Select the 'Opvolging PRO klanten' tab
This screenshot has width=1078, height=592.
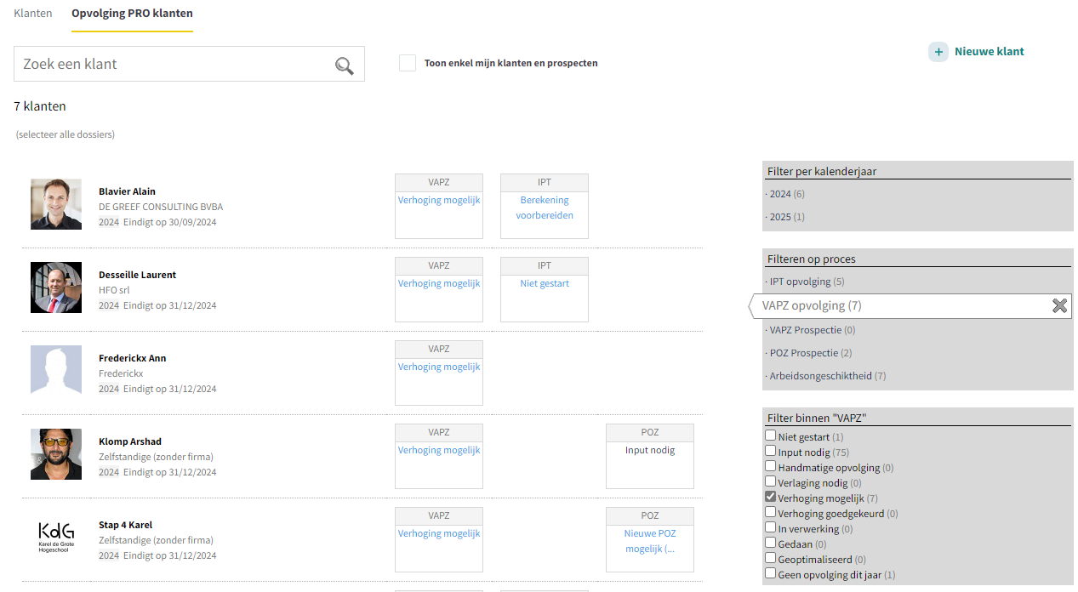pos(132,14)
